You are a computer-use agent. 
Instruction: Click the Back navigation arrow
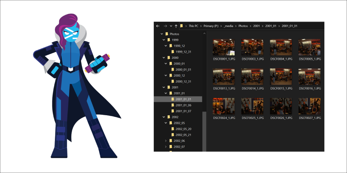[158, 26]
